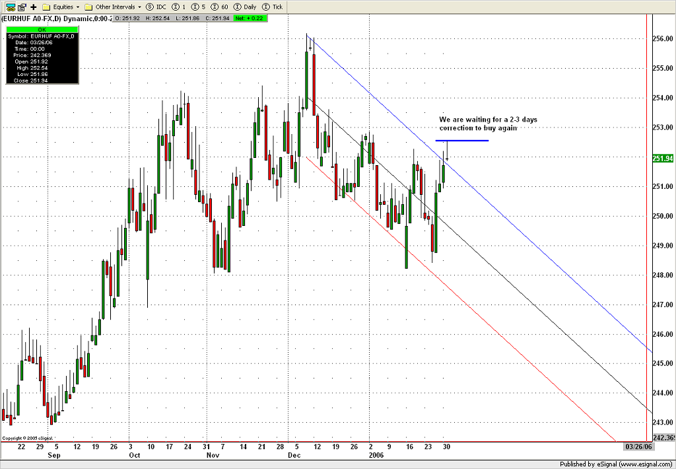Click the blue horizontal resistance line
The width and height of the screenshot is (676, 469).
click(x=462, y=141)
